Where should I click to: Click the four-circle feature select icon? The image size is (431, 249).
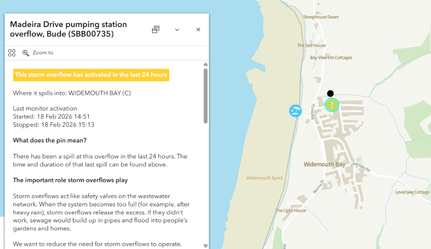coord(12,53)
